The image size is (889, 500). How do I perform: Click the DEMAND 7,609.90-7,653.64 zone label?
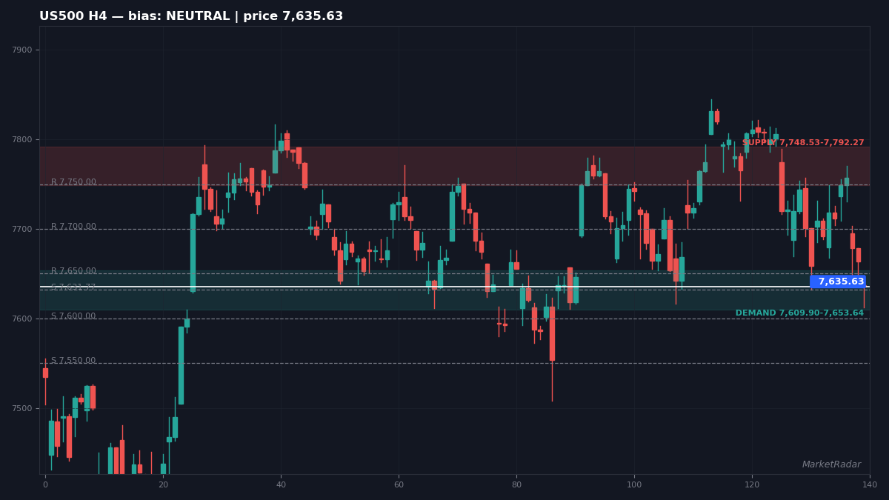pos(799,313)
